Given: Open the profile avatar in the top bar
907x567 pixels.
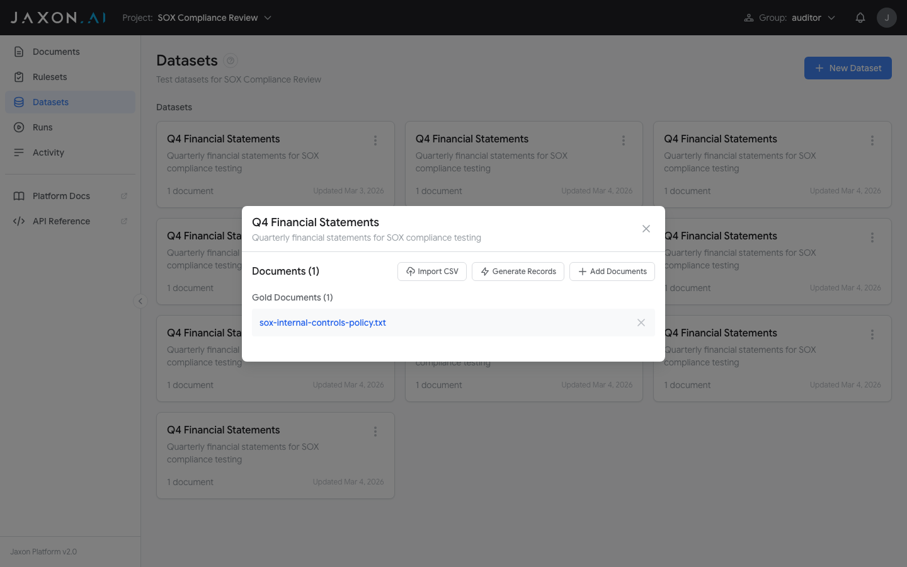Looking at the screenshot, I should click(x=887, y=17).
